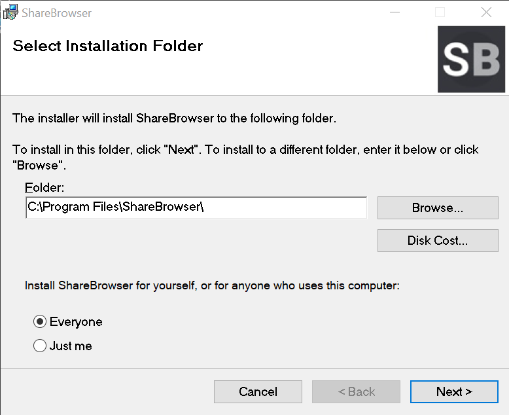This screenshot has width=509, height=415.
Task: Click the "Select Installation Folder" heading
Action: (108, 46)
